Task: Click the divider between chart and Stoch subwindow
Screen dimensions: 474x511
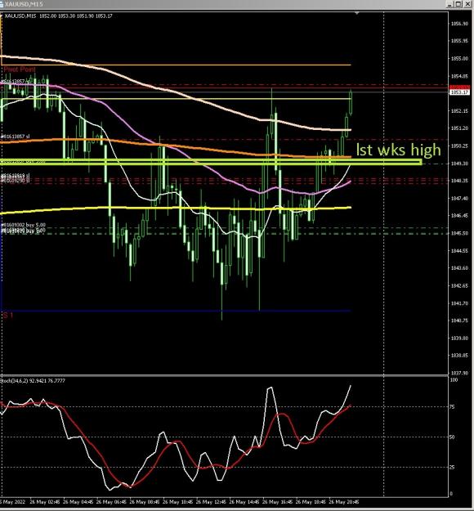Action: point(224,376)
